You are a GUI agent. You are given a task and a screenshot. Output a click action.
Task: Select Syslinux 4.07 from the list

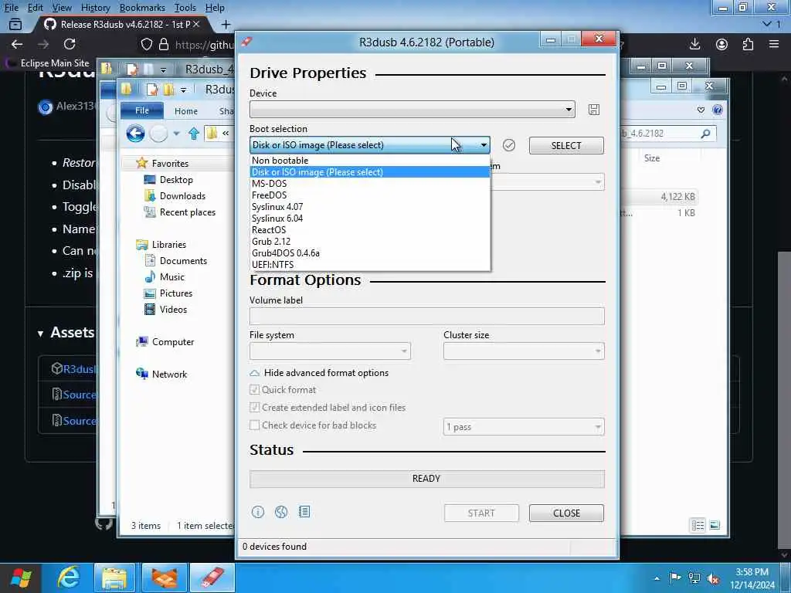tap(370, 207)
